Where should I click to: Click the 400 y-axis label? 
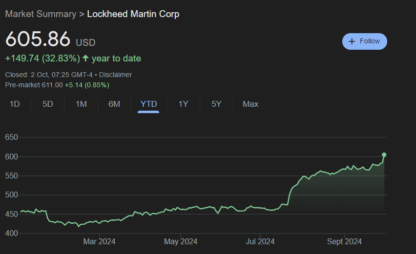pos(11,234)
